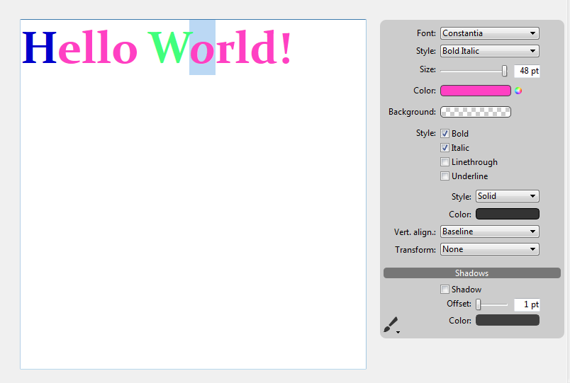Click the transparent Background color swatch
This screenshot has width=570, height=383.
(475, 112)
